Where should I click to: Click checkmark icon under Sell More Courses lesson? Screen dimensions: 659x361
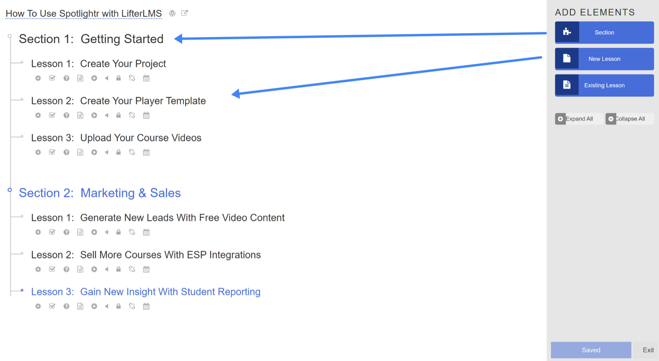[52, 269]
